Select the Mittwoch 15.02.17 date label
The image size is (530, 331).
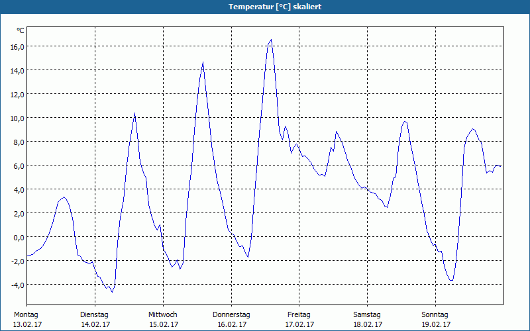(163, 320)
